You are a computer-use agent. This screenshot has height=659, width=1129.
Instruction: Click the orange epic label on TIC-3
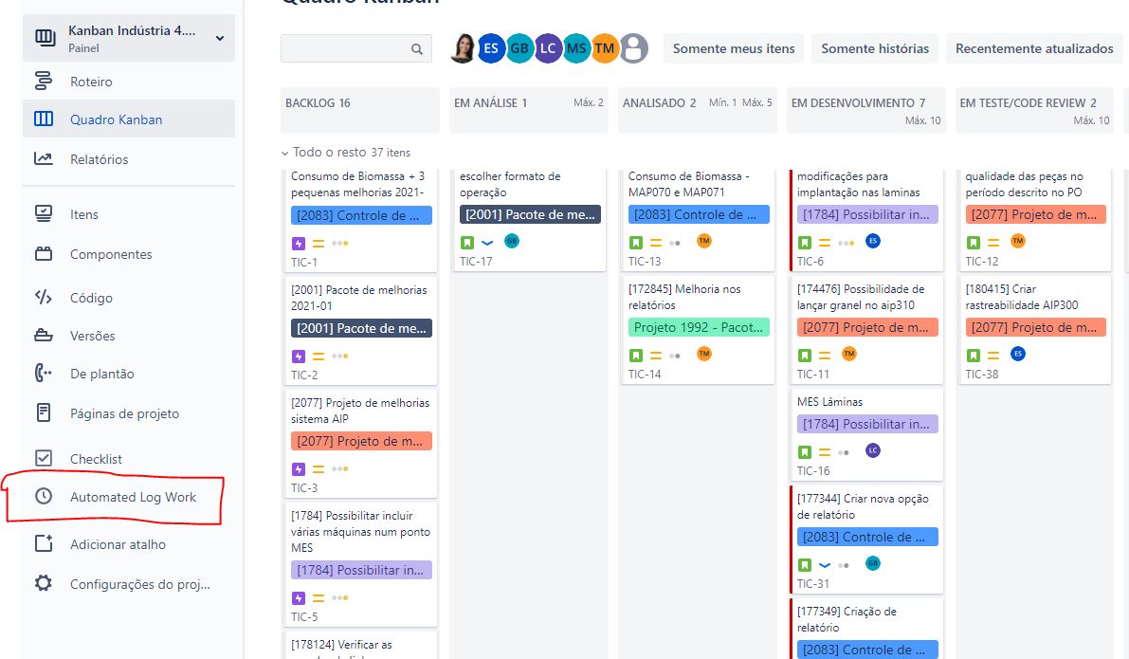point(361,441)
